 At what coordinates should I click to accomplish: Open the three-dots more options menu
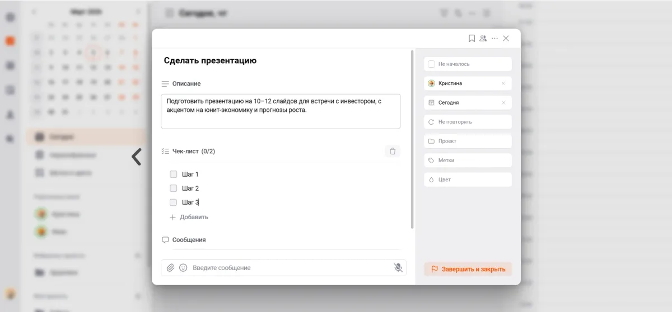pyautogui.click(x=494, y=39)
